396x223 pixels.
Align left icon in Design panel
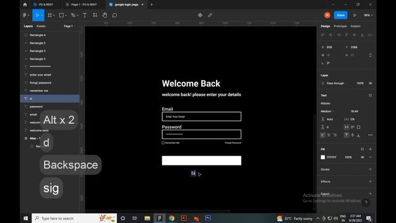pos(322,35)
